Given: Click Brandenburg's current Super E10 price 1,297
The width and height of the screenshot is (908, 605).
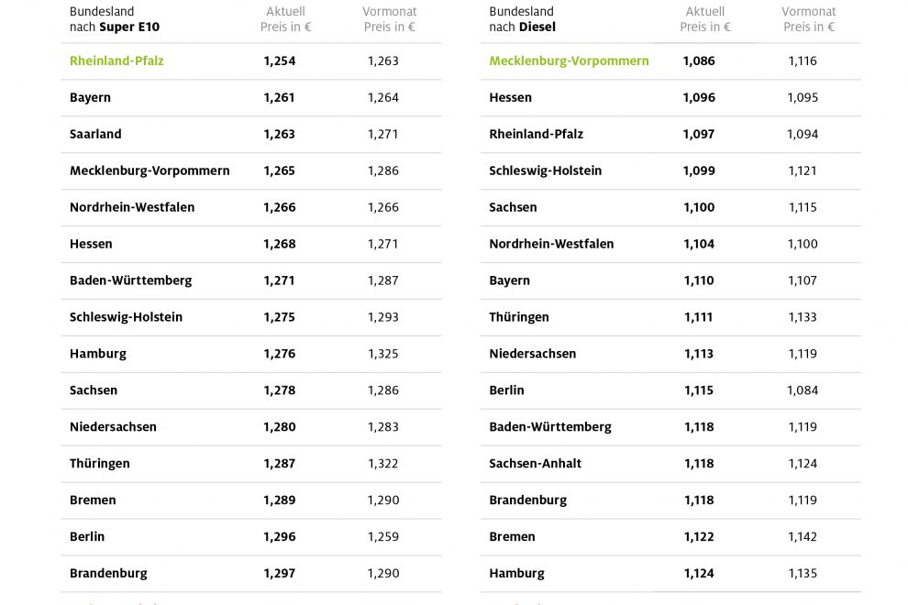Looking at the screenshot, I should pos(279,574).
